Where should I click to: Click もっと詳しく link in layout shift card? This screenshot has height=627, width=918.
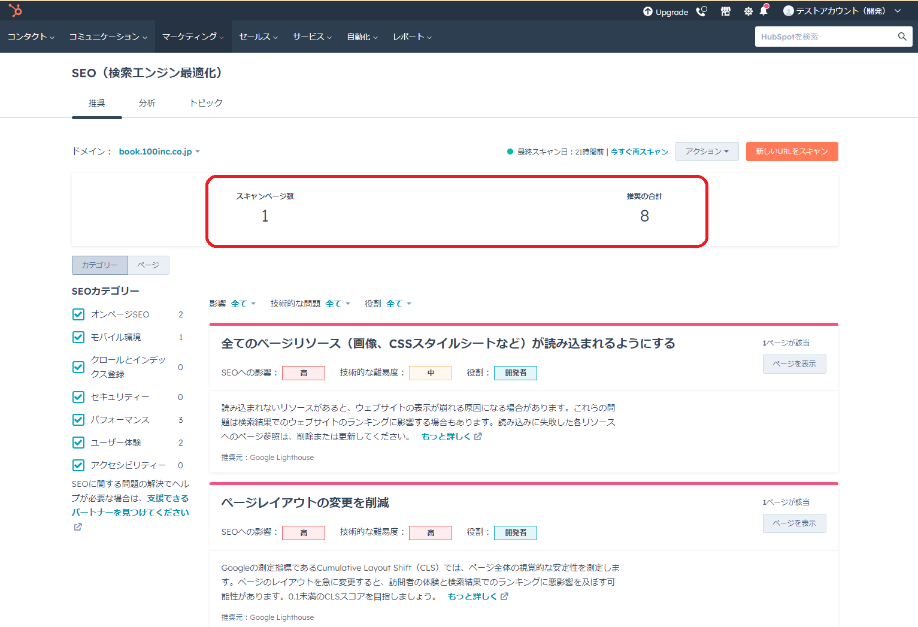pos(472,596)
